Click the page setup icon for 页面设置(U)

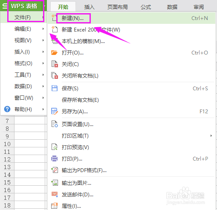tap(55, 124)
